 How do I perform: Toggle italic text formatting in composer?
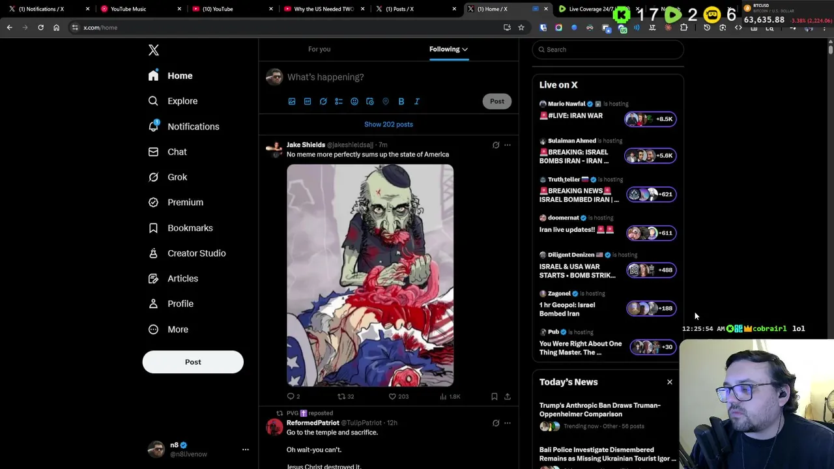click(417, 102)
